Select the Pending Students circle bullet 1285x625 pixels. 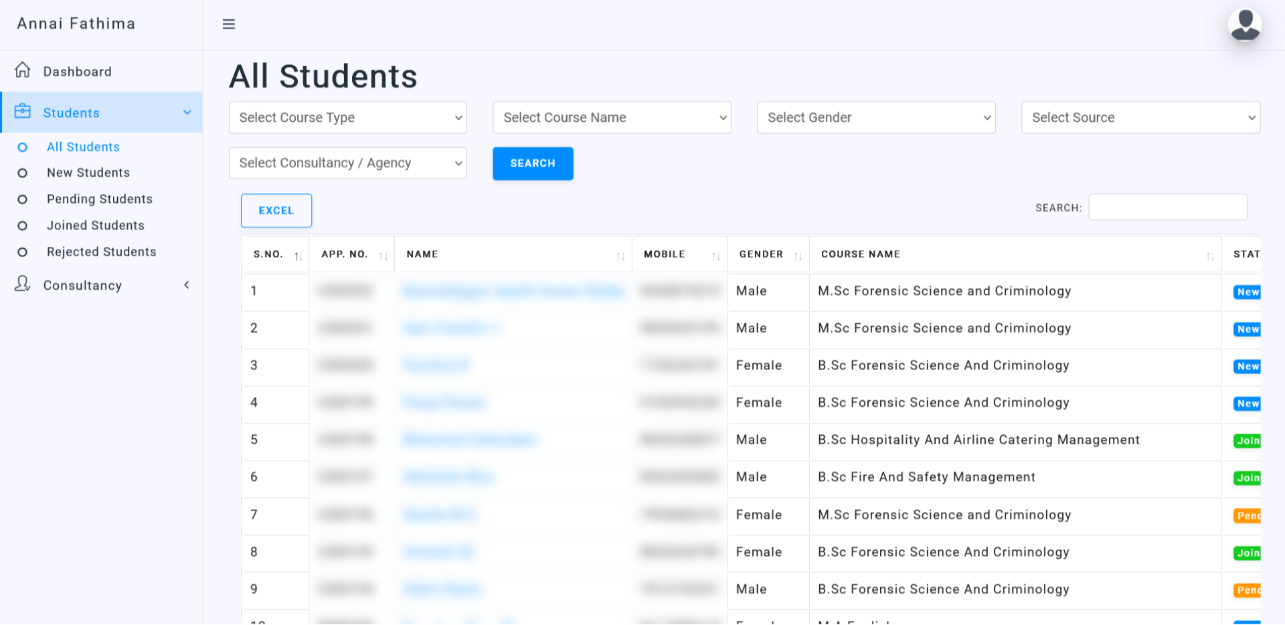point(22,199)
